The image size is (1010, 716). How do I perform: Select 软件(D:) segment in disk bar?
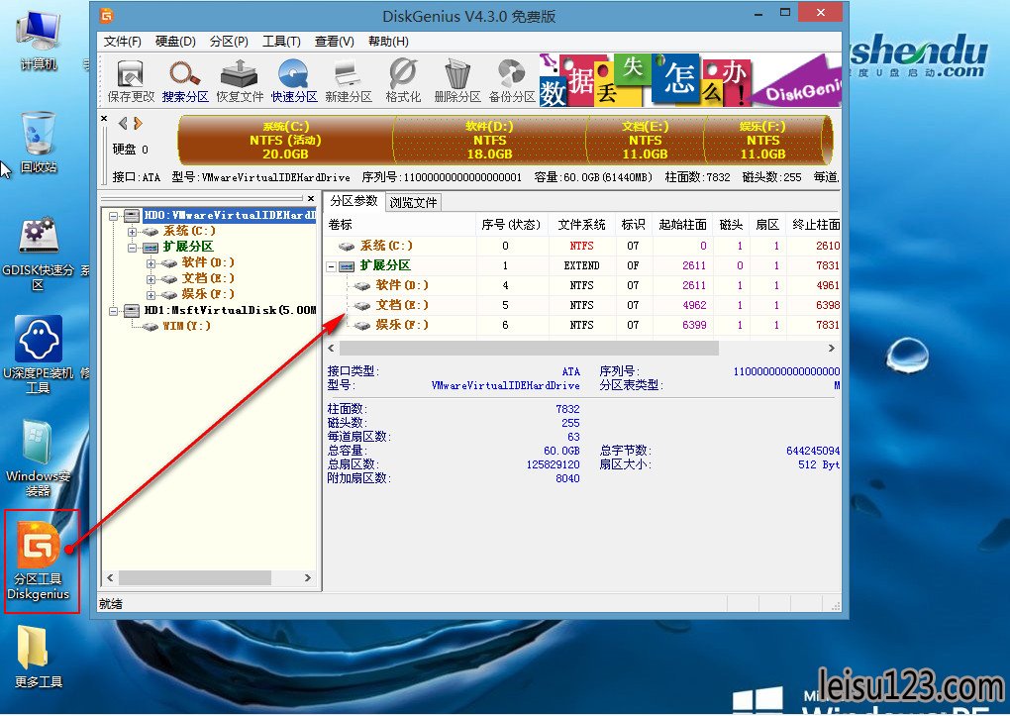point(489,140)
